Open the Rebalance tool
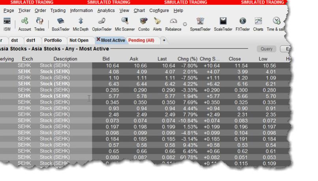This screenshot has height=181, width=318. coord(173,23)
